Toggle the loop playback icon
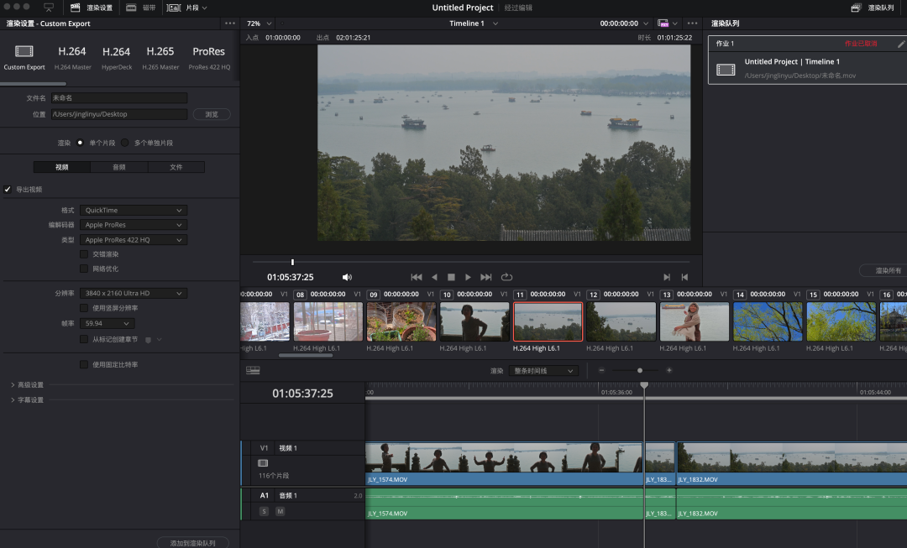The height and width of the screenshot is (548, 907). tap(506, 278)
